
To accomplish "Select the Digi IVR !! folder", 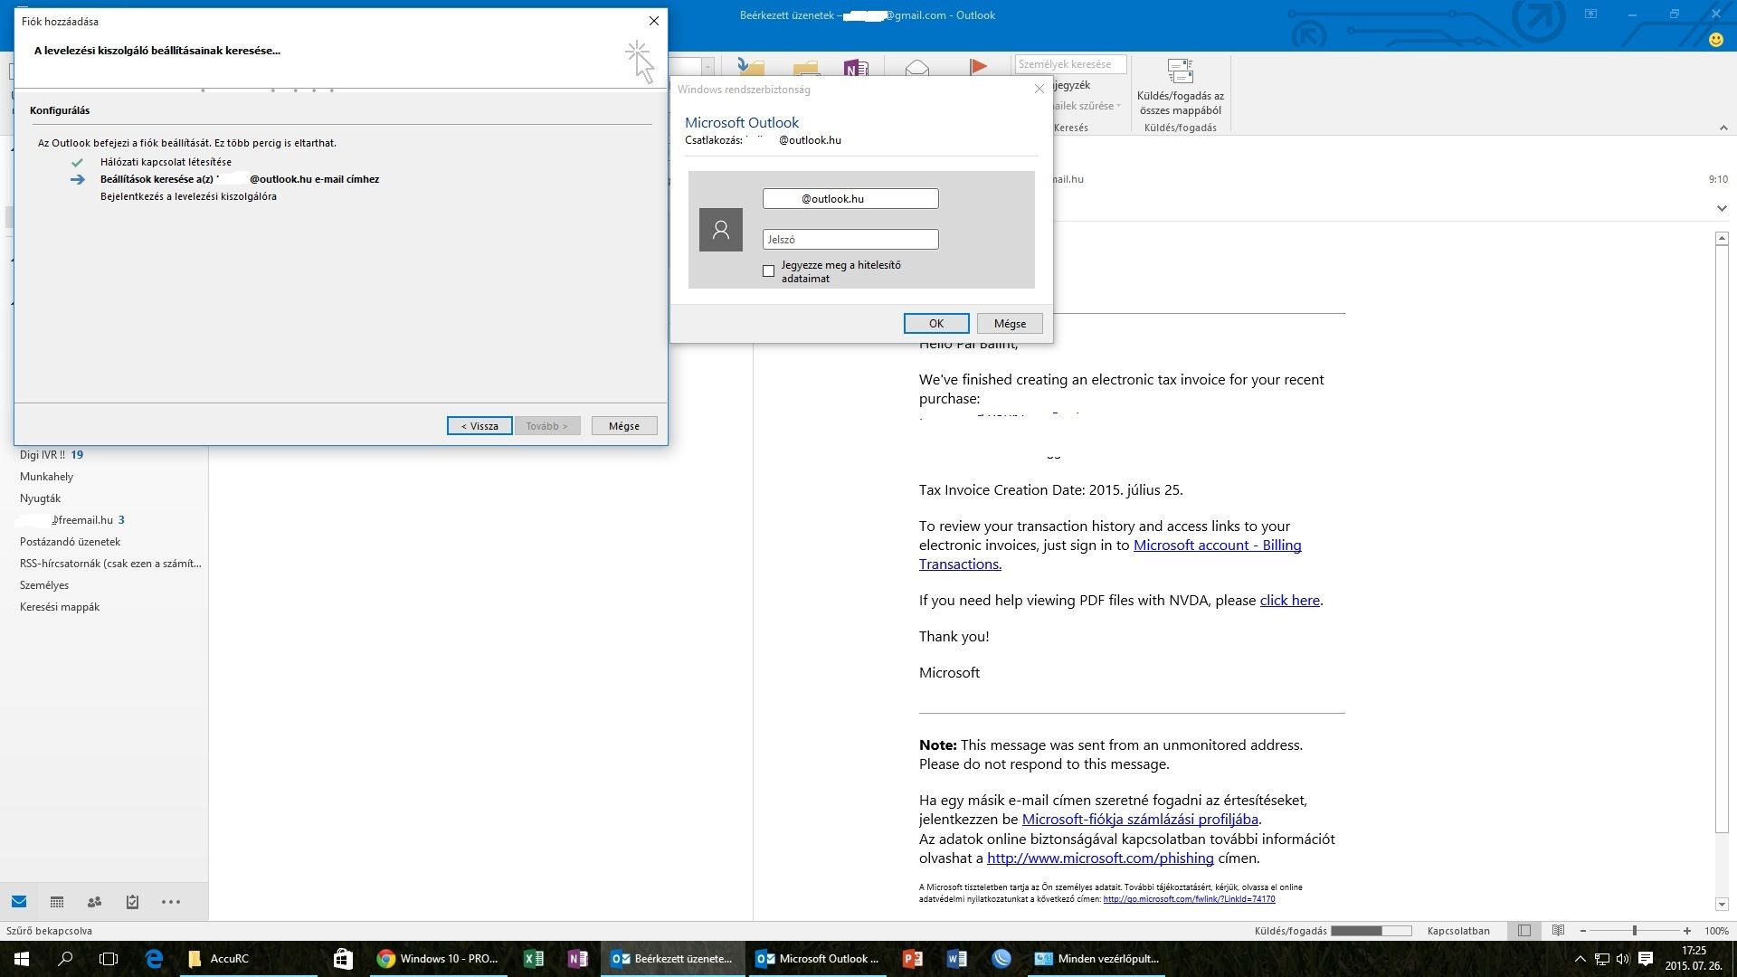I will 43,455.
